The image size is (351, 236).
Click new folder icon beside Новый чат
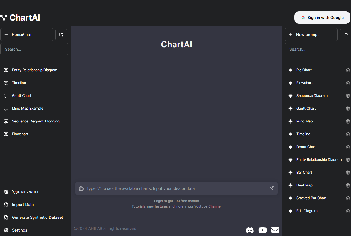click(x=61, y=35)
